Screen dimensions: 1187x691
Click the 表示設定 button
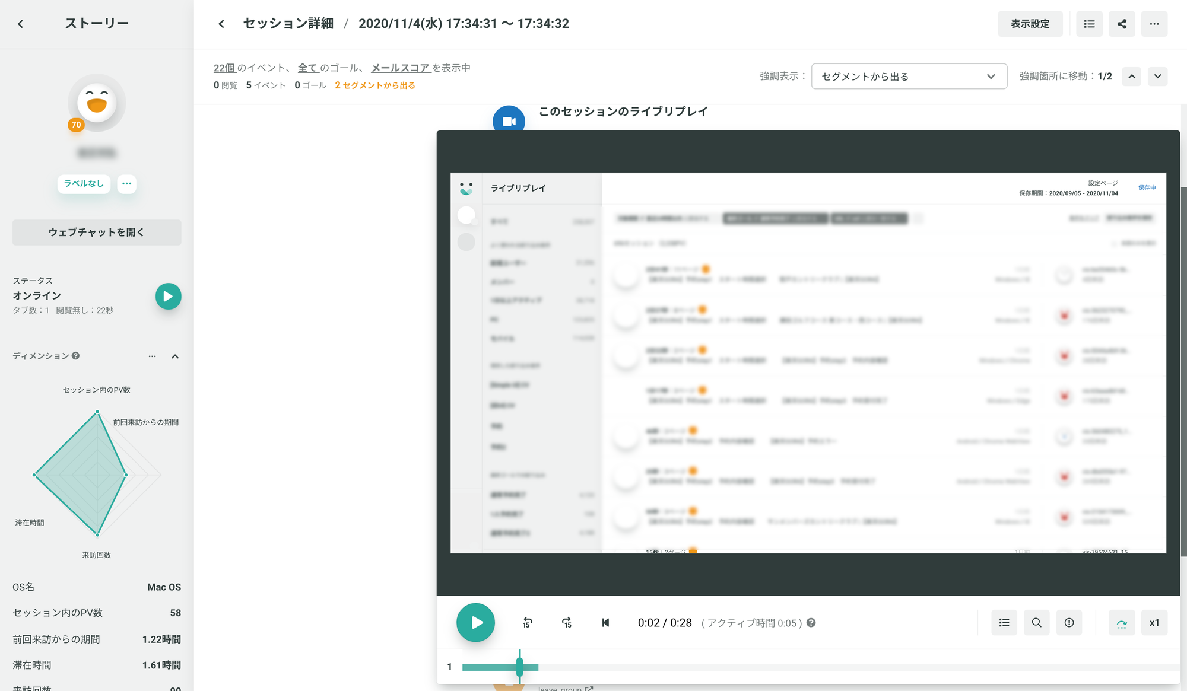(x=1030, y=24)
